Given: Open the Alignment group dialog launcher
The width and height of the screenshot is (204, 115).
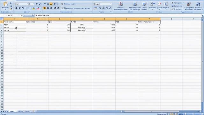Looking at the screenshot, I should point(91,12).
